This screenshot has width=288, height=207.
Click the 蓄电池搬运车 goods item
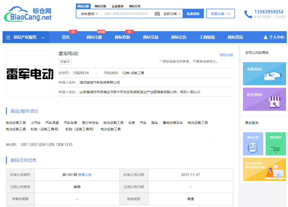pyautogui.click(x=173, y=123)
